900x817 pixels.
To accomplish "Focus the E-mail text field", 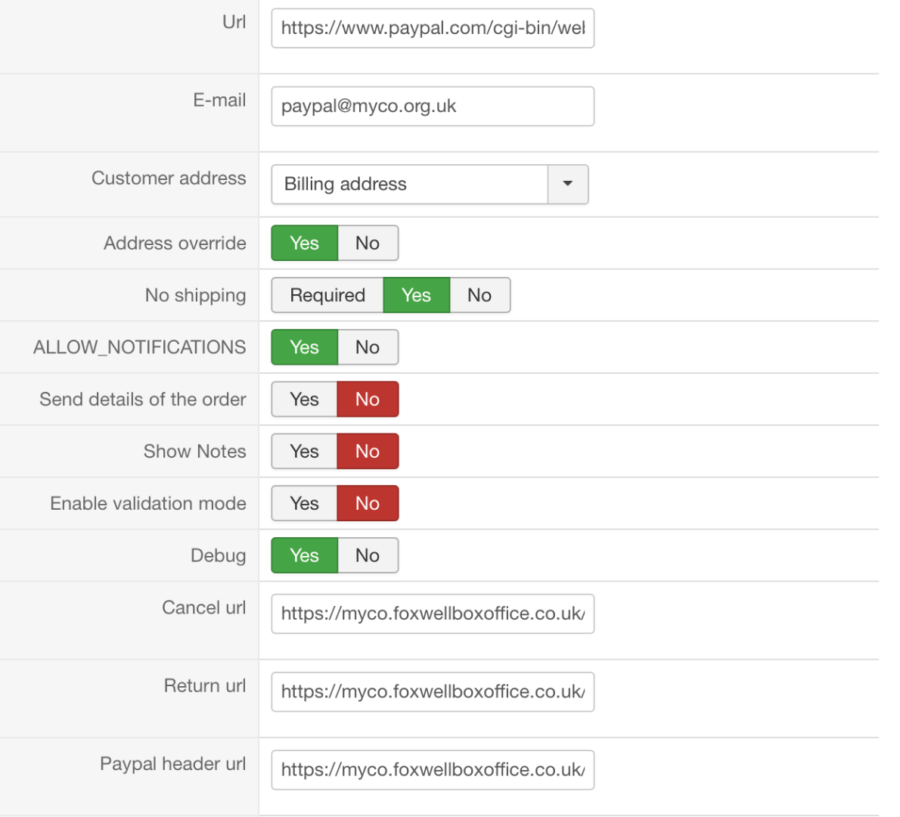I will coord(433,106).
